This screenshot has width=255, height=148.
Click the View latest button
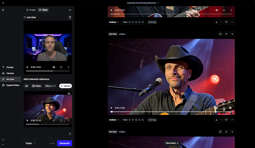172,143
